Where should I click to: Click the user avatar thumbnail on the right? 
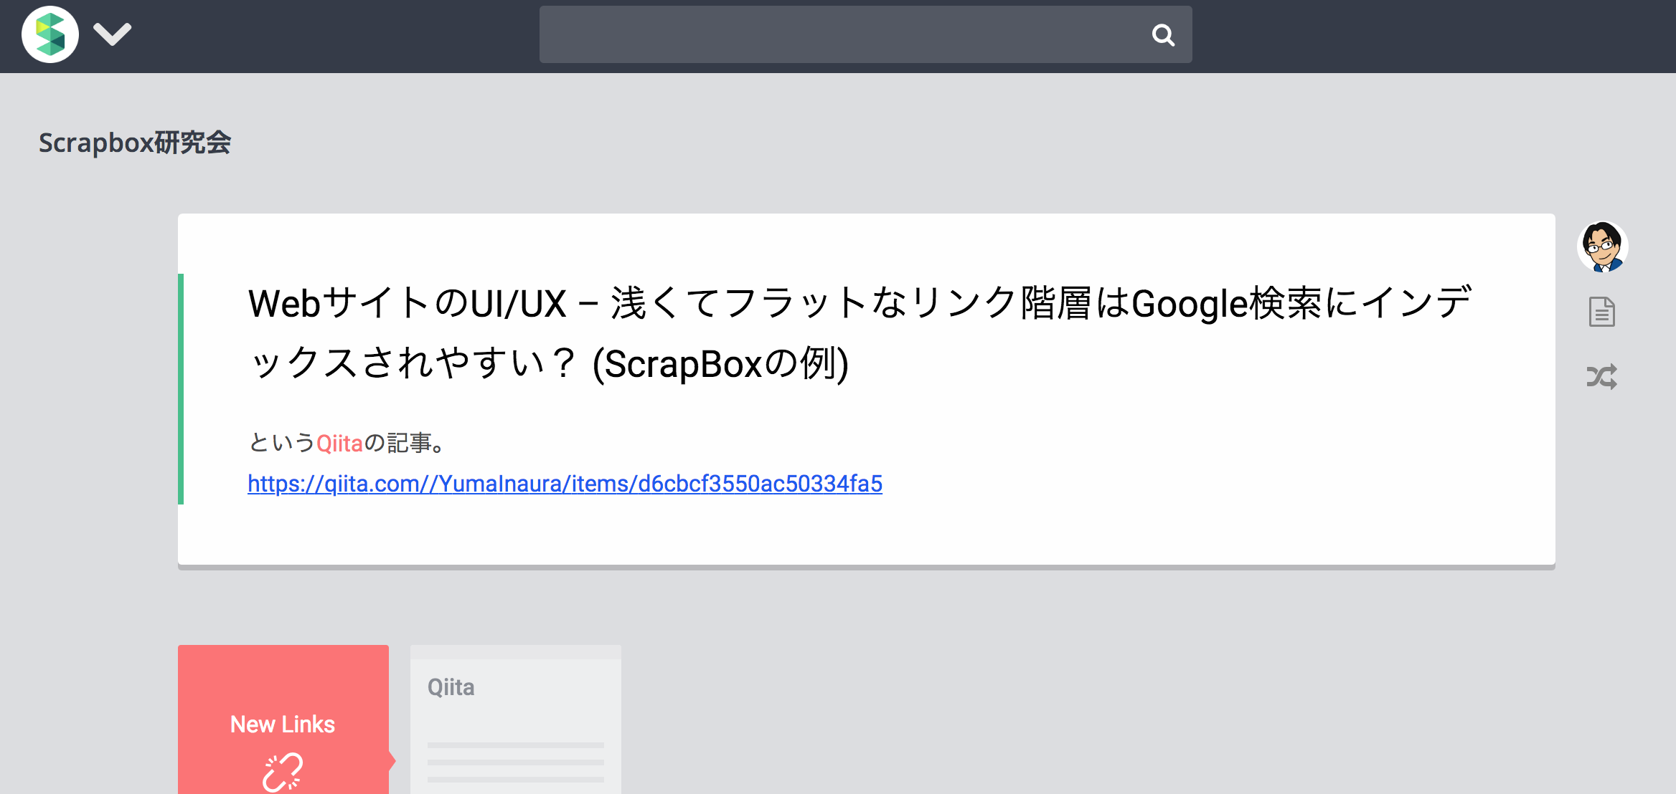(1601, 246)
